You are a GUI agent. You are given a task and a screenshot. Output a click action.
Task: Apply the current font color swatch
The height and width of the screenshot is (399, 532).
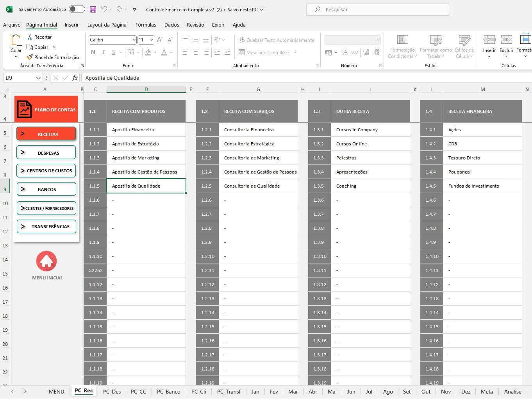[x=163, y=52]
